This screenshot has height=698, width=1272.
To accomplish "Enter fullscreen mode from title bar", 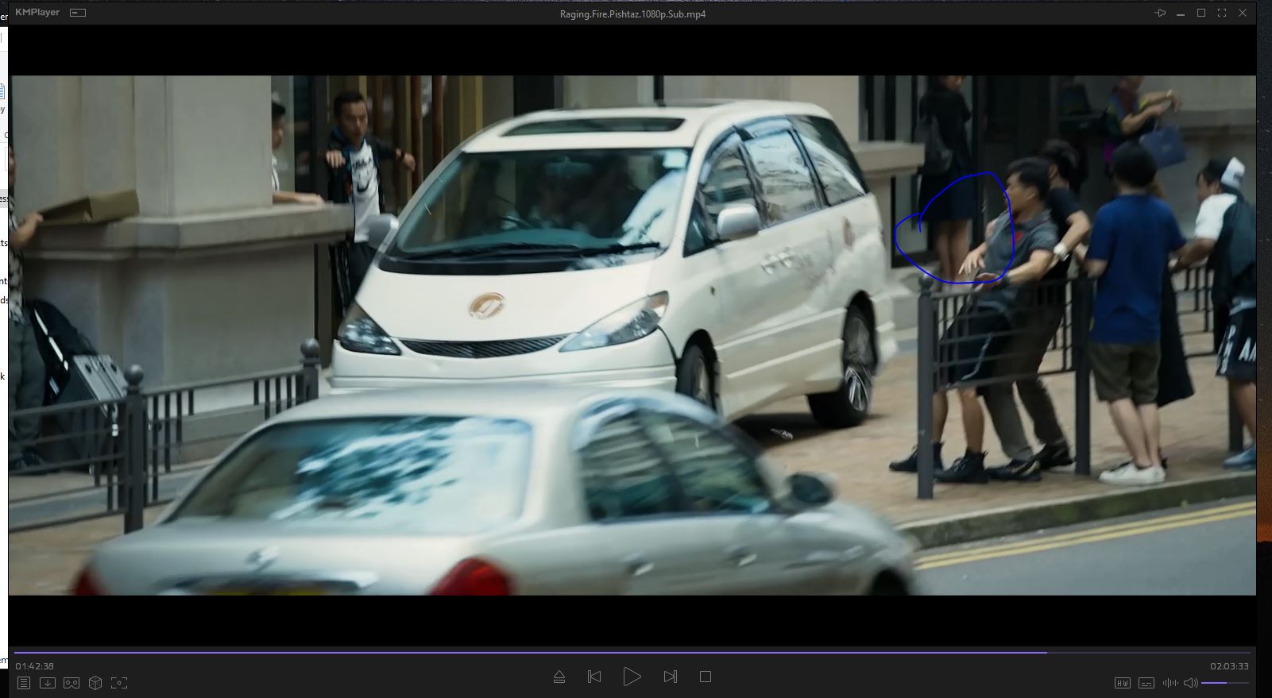I will point(1222,13).
